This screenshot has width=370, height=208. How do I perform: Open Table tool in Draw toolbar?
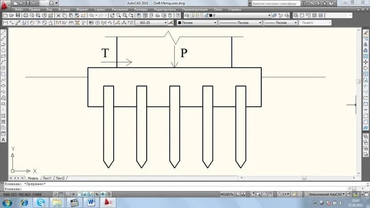click(x=3, y=134)
